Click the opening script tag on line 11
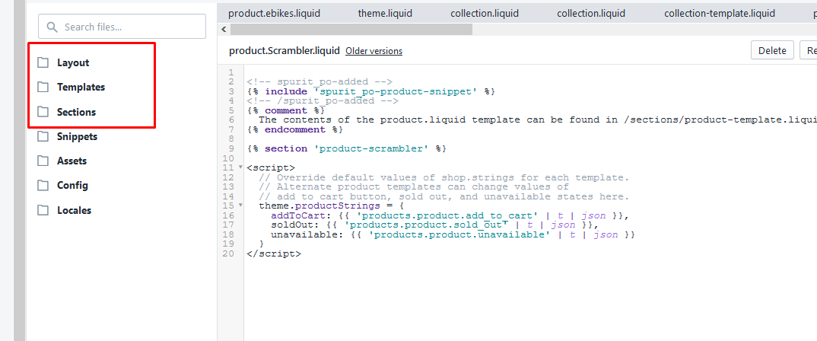The image size is (817, 341). [x=271, y=168]
